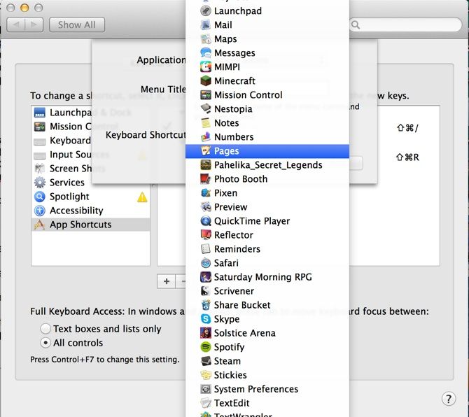Click the Photo Booth icon
This screenshot has height=417, width=469.
(206, 179)
